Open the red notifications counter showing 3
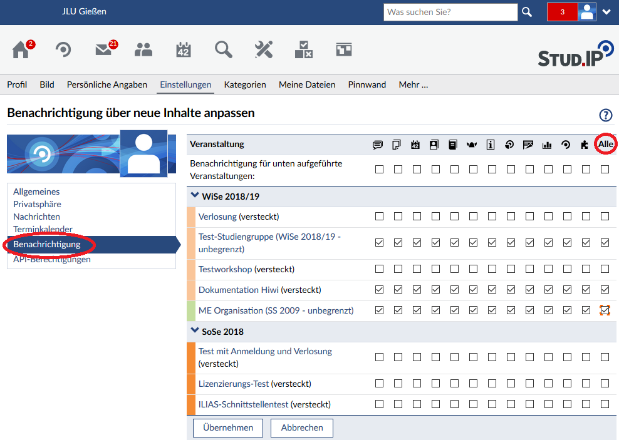 [x=562, y=12]
